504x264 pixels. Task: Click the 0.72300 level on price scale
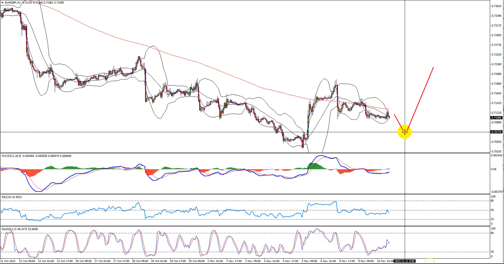[496, 64]
